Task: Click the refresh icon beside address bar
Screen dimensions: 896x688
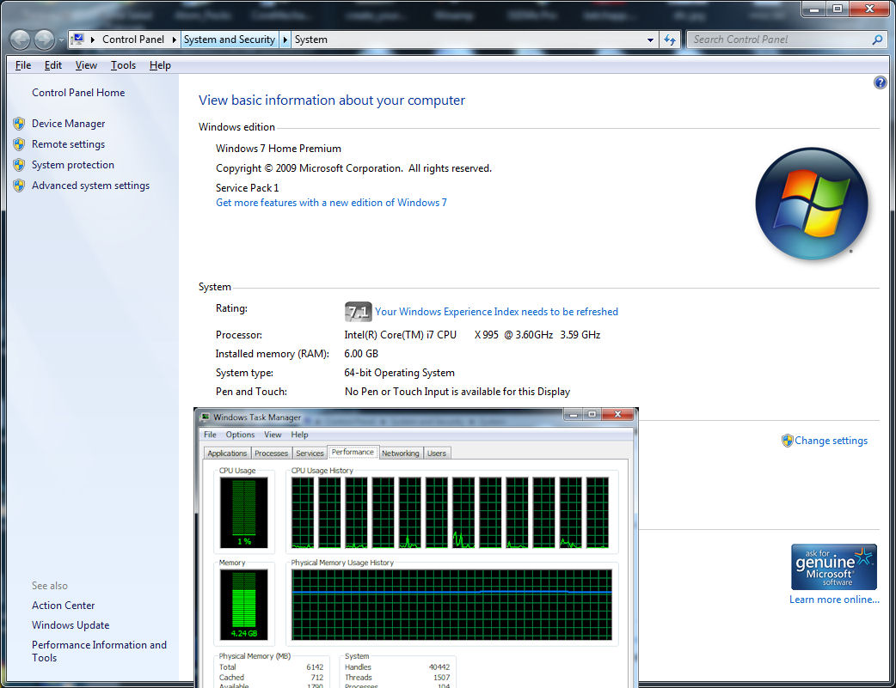Action: point(669,40)
